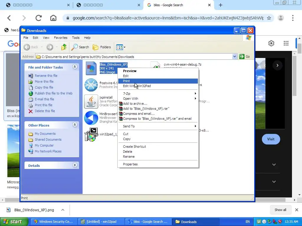Open the Favorites menu
Viewport: 302px width, 226px height.
[x=60, y=38]
